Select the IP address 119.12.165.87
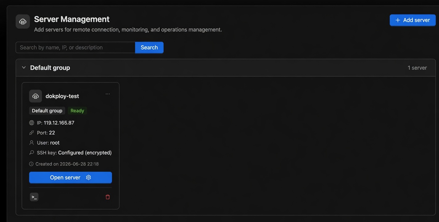 [59, 123]
